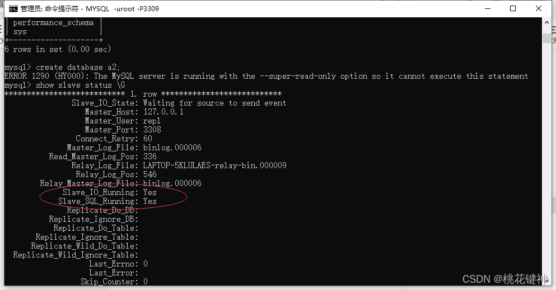Click the vertical scrollbar thumb
Viewport: 556px width, 290px height.
click(546, 38)
